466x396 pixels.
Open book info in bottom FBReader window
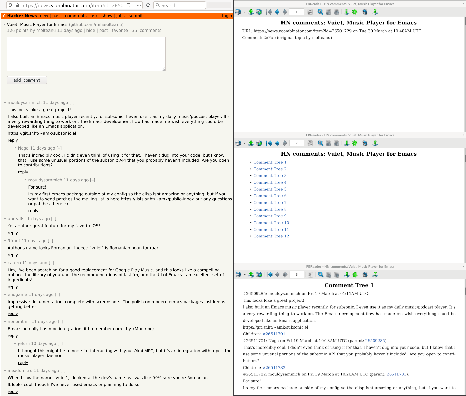pos(347,275)
